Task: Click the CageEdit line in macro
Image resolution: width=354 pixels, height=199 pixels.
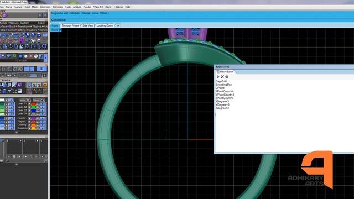Action: (x=221, y=81)
